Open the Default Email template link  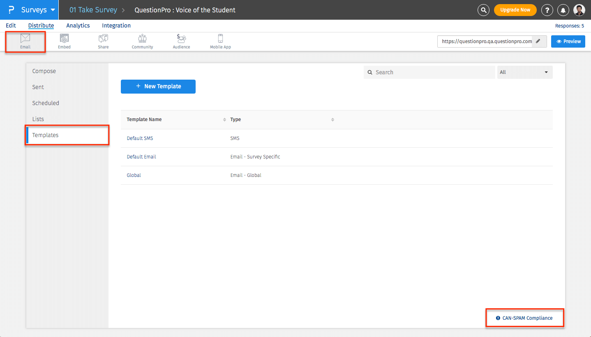click(141, 157)
